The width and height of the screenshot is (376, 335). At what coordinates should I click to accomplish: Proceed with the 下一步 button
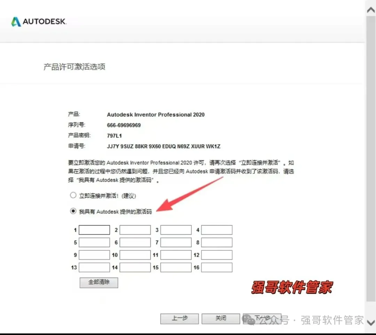tap(262, 318)
